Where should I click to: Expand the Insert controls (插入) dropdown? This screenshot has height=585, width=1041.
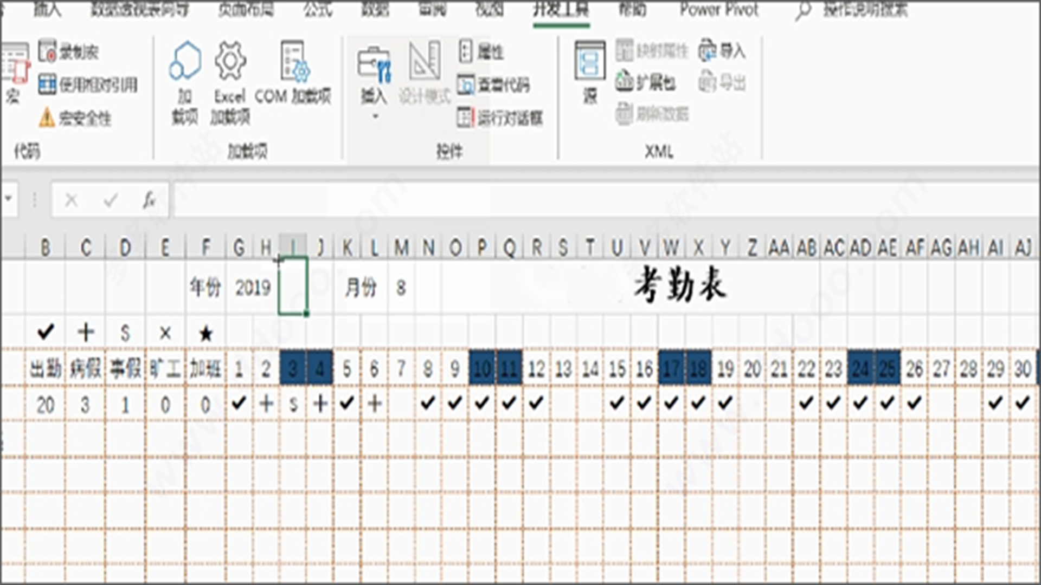[374, 116]
